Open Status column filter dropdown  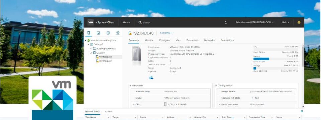163,118
